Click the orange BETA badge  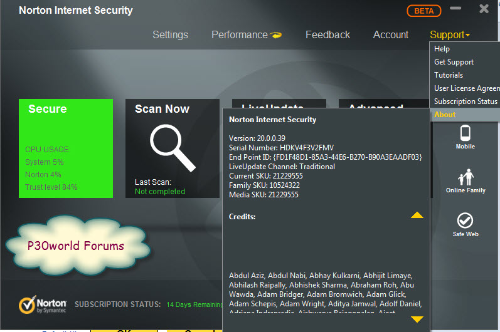424,11
